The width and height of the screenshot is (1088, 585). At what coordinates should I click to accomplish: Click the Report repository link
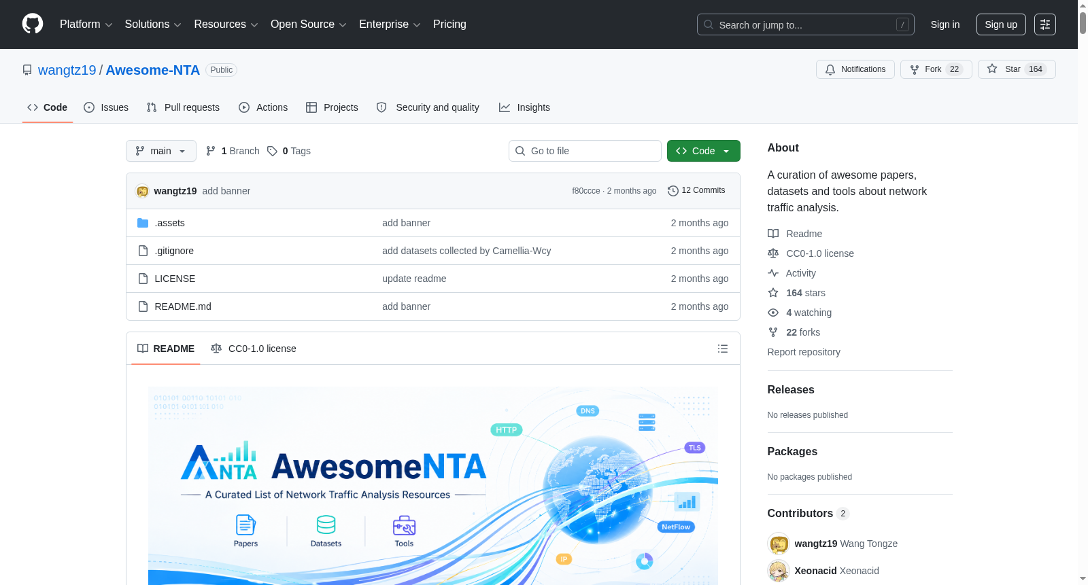(804, 352)
